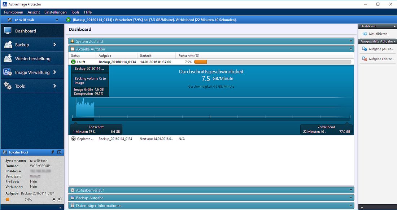Maximize the ActiveImage Protector window

[x=378, y=4]
